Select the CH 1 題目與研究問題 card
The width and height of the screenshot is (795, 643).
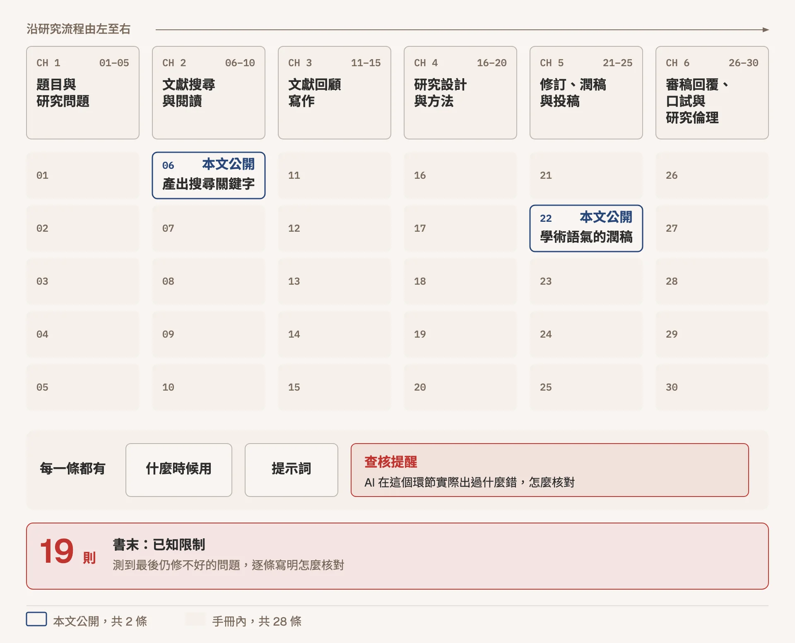point(83,93)
